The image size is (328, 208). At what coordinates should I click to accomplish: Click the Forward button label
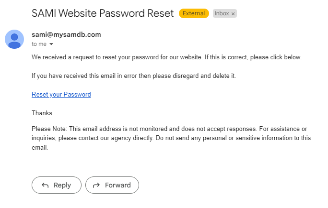[118, 185]
